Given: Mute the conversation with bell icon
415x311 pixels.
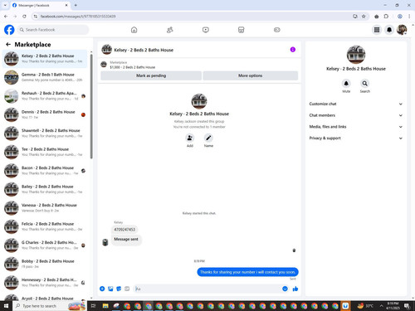Looking at the screenshot, I should point(346,83).
